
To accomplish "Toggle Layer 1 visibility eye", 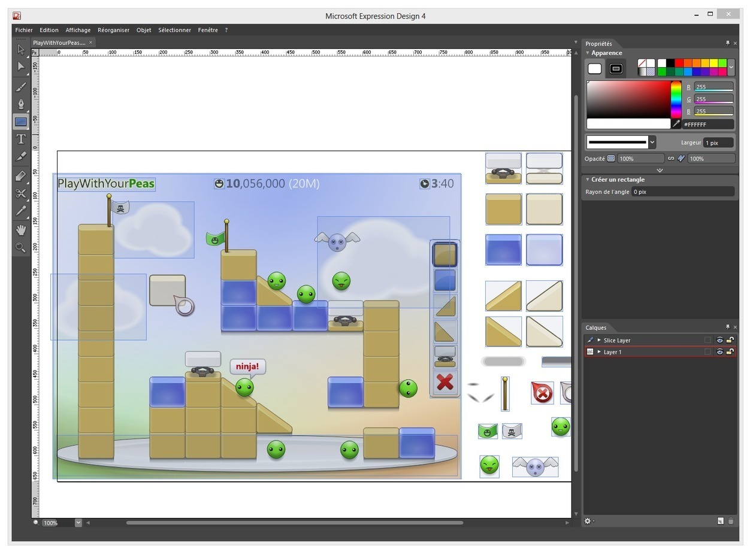I will 720,352.
